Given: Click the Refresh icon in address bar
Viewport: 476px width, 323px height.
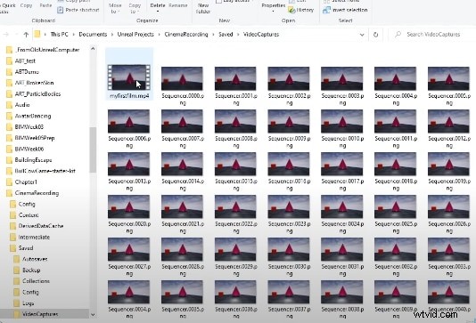Looking at the screenshot, I should 375,35.
